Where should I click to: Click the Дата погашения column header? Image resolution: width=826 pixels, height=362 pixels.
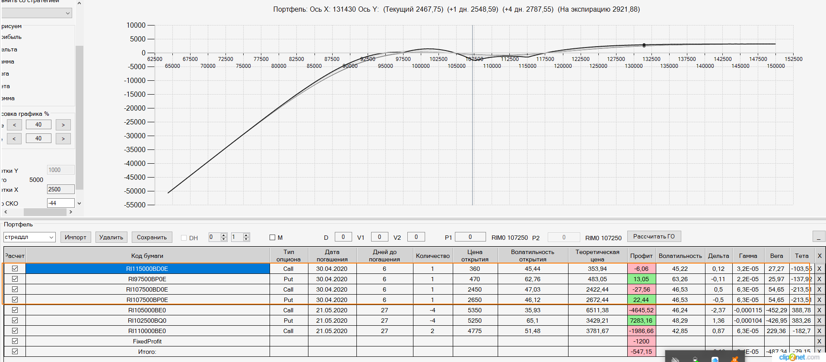pos(332,256)
